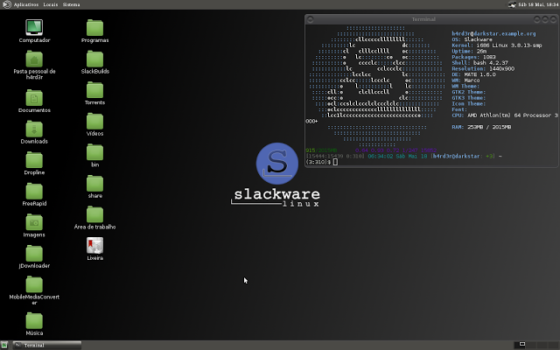Click the Terminal taskbar button
560x350 pixels.
pos(47,345)
